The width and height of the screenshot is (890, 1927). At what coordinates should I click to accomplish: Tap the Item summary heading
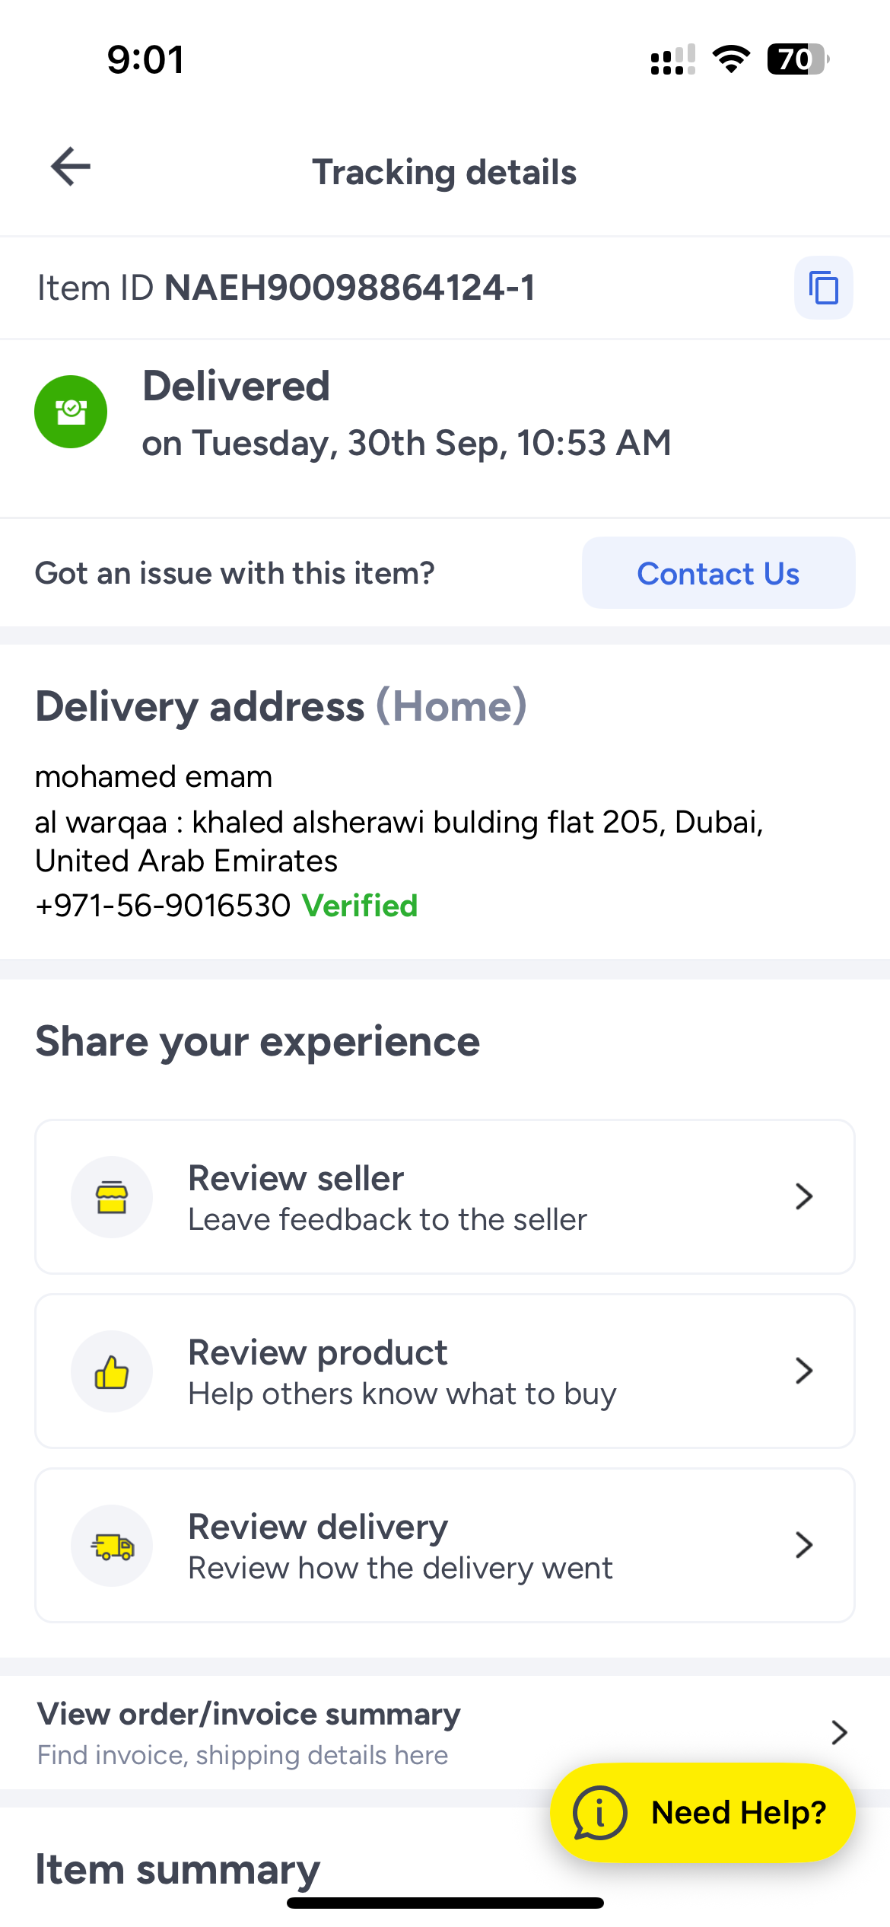coord(178,1869)
